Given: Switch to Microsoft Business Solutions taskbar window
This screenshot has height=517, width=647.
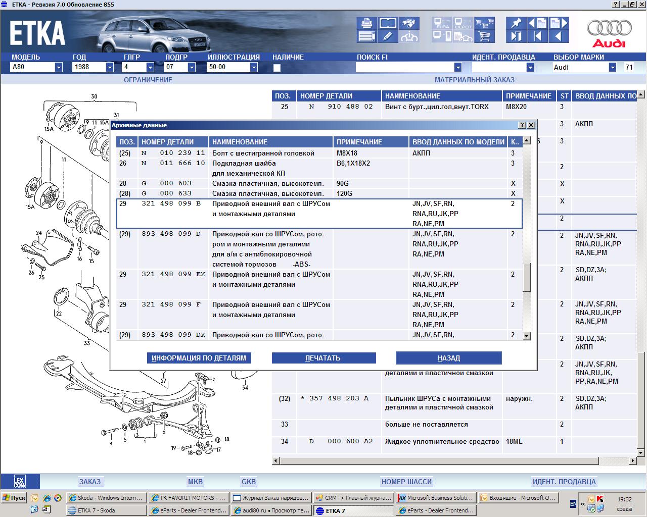Looking at the screenshot, I should pyautogui.click(x=435, y=498).
